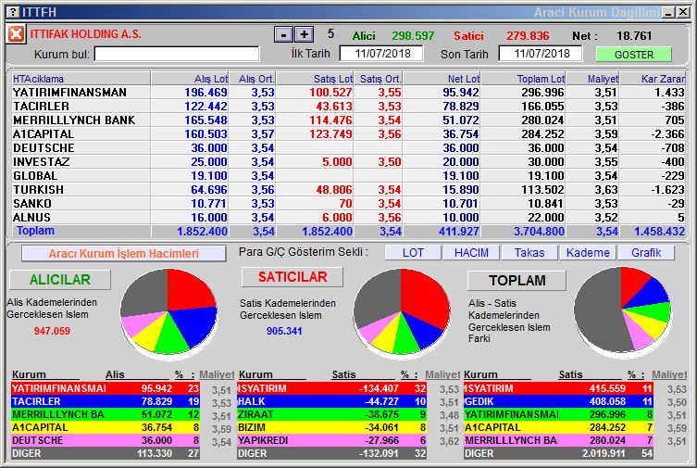Select the GLOBAL row
Screen dimensions: 697x468
pyautogui.click(x=348, y=176)
